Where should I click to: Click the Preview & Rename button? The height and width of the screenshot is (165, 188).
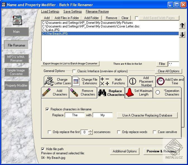click(161, 151)
